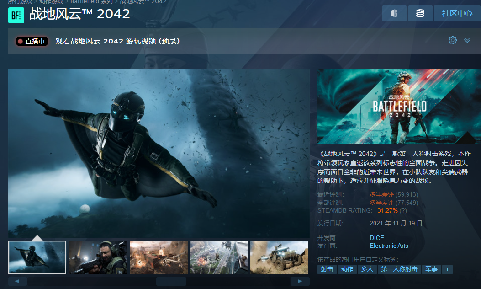This screenshot has width=481, height=289.
Task: Click the 开发商 label
Action: [328, 238]
